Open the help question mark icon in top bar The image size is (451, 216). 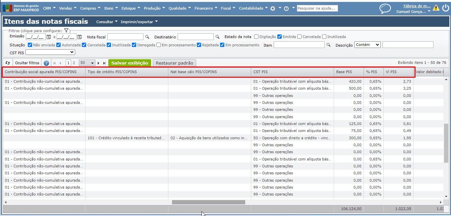point(286,9)
